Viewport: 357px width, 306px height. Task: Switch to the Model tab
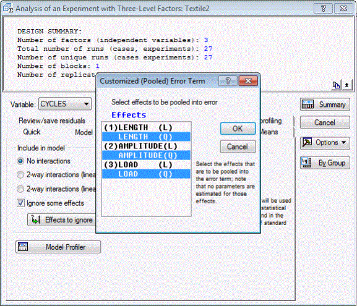84,132
